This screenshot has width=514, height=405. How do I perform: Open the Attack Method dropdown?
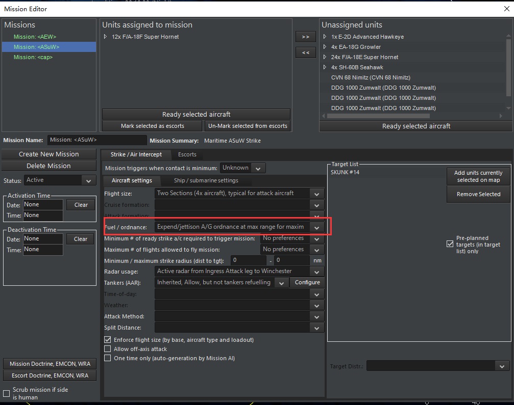[x=239, y=316]
